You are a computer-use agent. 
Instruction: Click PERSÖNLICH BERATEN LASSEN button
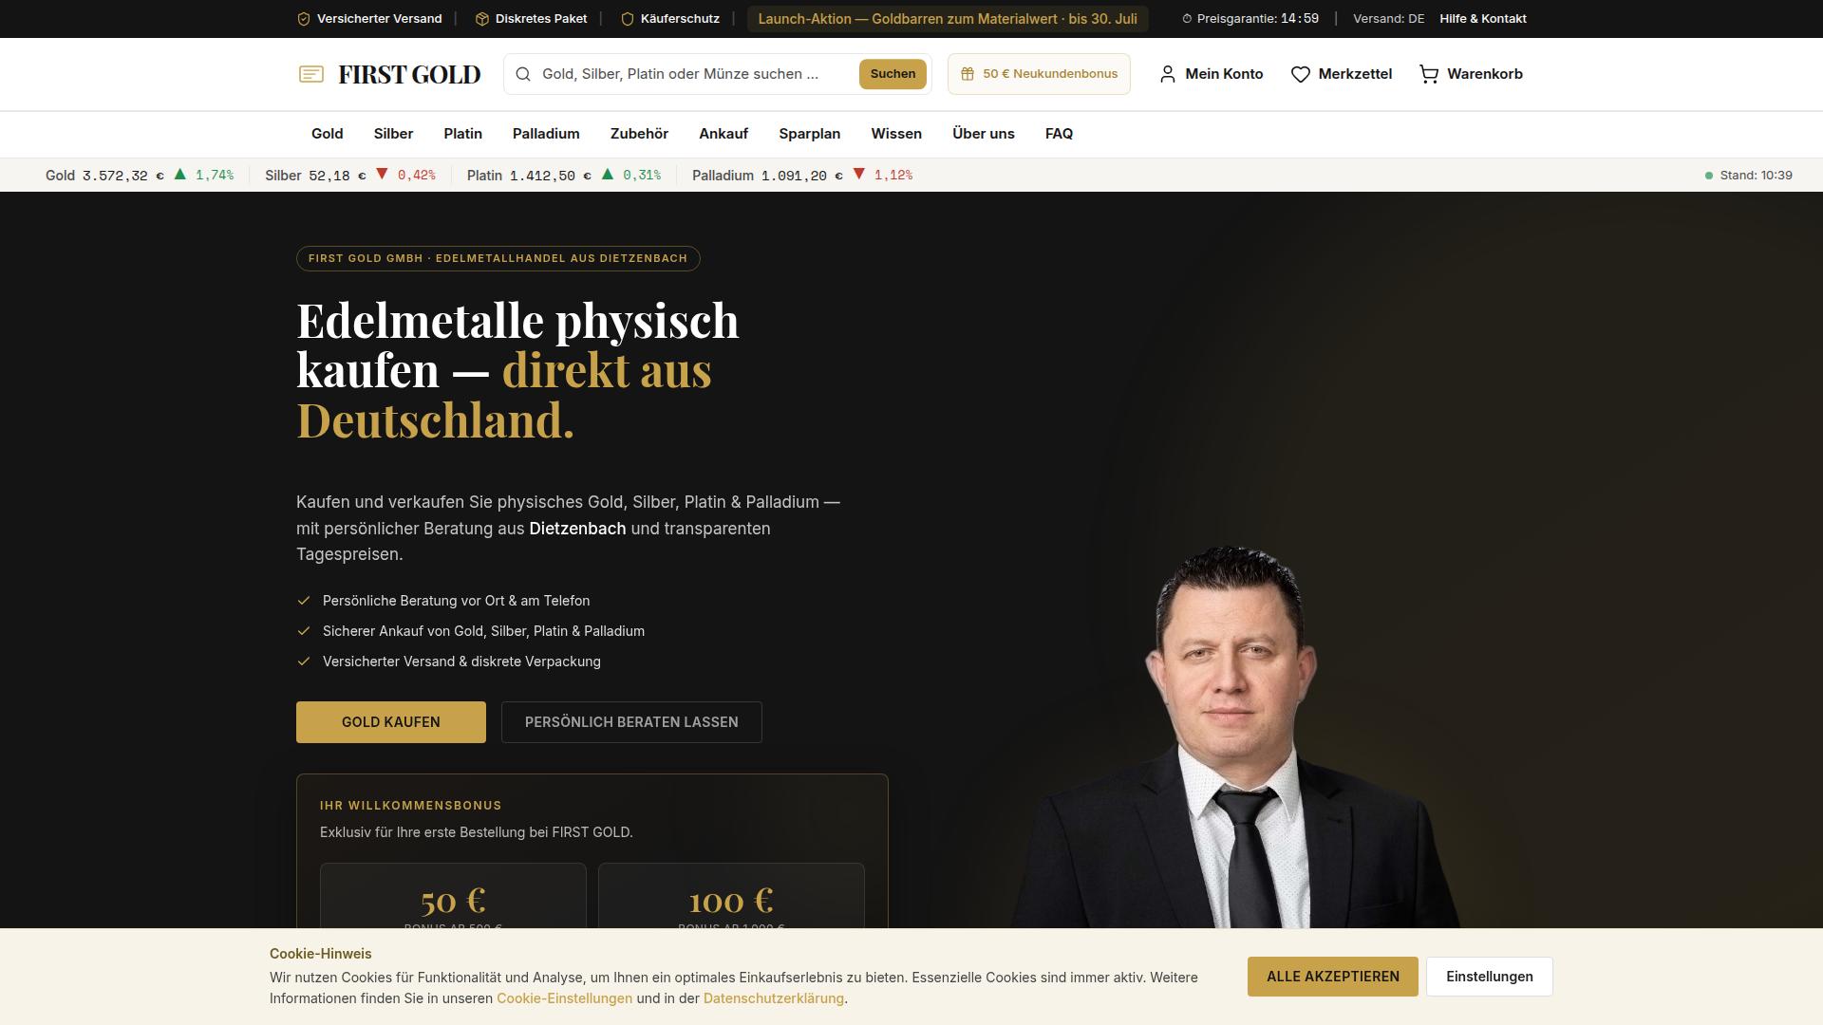pos(631,722)
